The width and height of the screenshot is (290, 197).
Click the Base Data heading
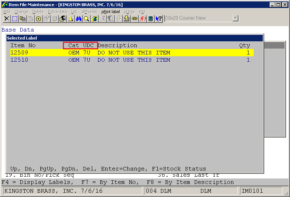[x=18, y=30]
